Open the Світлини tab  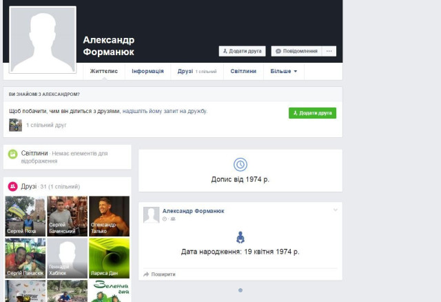coord(243,71)
